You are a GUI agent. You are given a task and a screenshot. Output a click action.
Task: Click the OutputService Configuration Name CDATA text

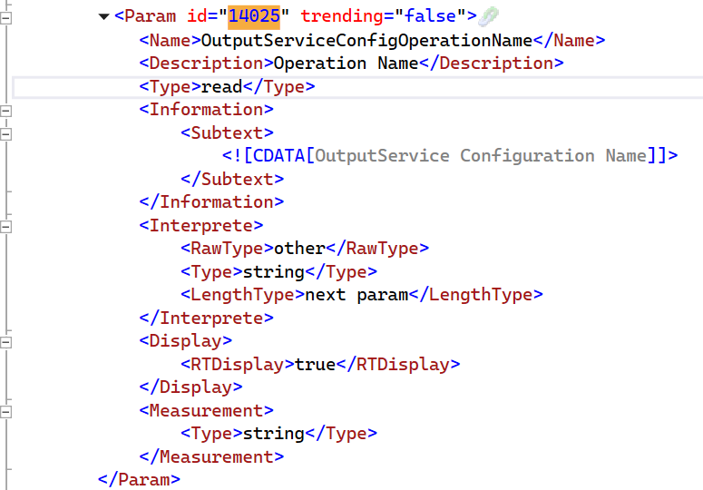(x=482, y=155)
